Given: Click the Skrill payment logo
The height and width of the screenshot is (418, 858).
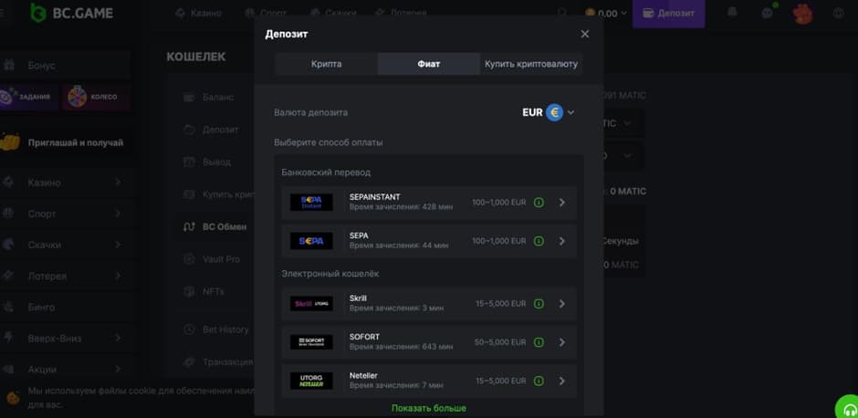Looking at the screenshot, I should (x=311, y=304).
